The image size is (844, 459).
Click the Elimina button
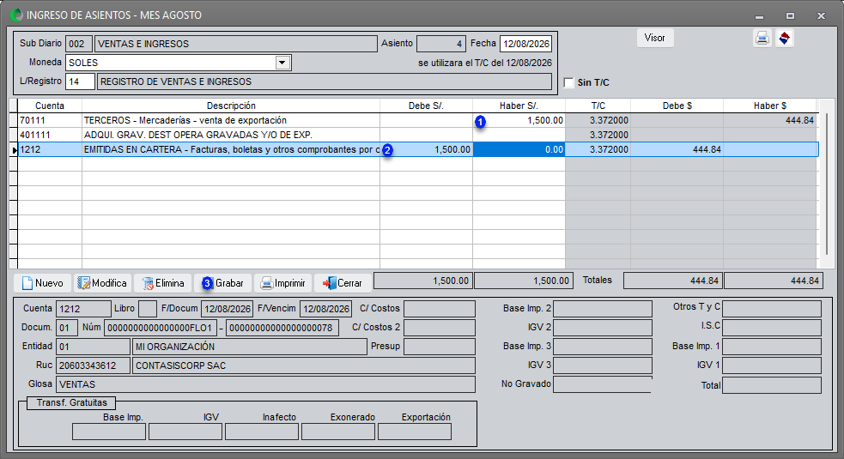point(162,283)
